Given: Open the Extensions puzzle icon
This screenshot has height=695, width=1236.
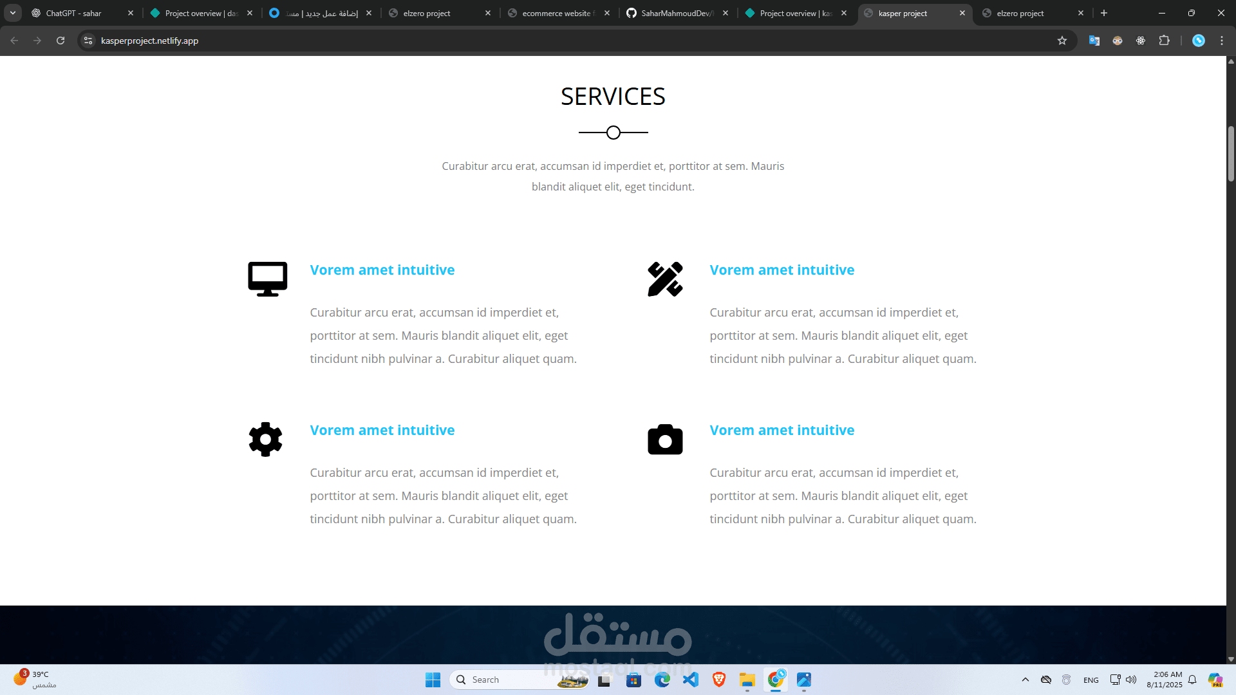Looking at the screenshot, I should [1164, 41].
